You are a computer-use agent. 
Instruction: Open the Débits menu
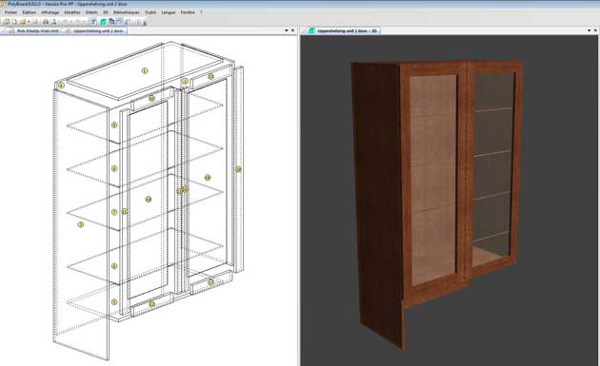tap(91, 12)
